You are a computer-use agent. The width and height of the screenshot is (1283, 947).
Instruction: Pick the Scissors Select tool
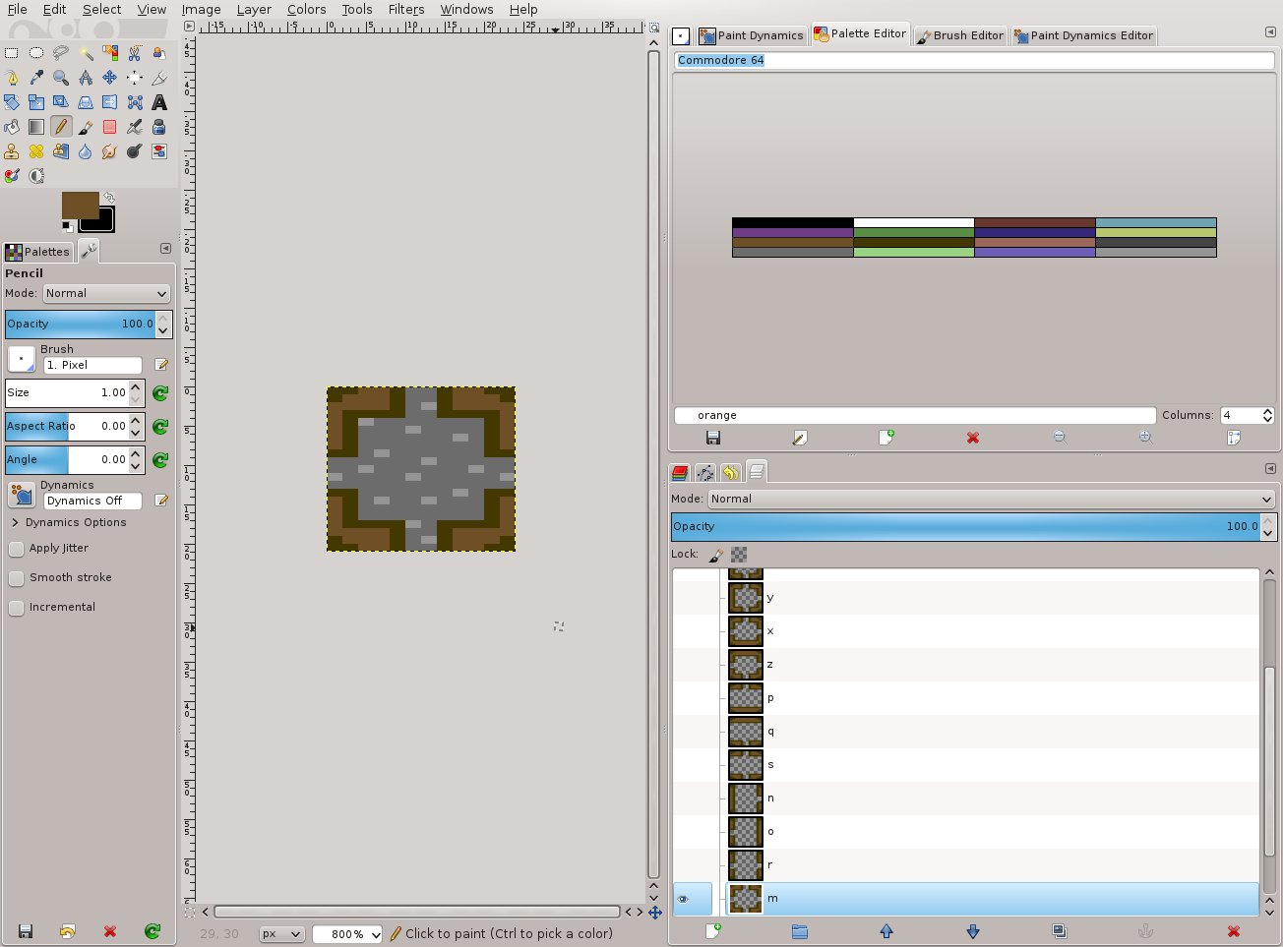pyautogui.click(x=135, y=53)
